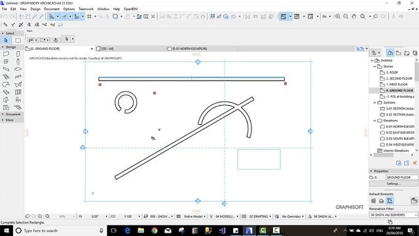
Task: Open the Renovation Filter dropdown
Action: (x=393, y=215)
